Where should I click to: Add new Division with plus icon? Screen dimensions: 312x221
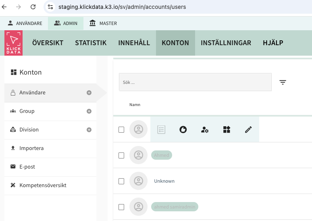tap(89, 130)
